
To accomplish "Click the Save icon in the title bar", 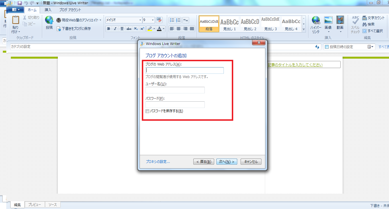I will (20, 3).
